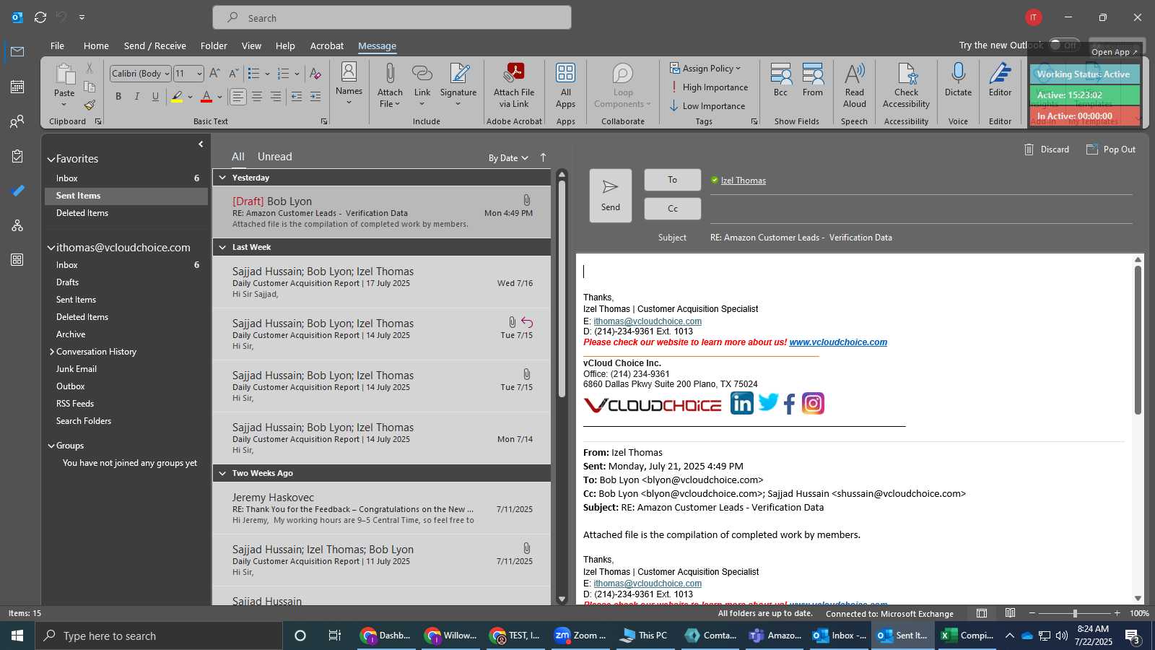Image resolution: width=1155 pixels, height=650 pixels.
Task: Click the Increase Indent icon
Action: (x=315, y=96)
